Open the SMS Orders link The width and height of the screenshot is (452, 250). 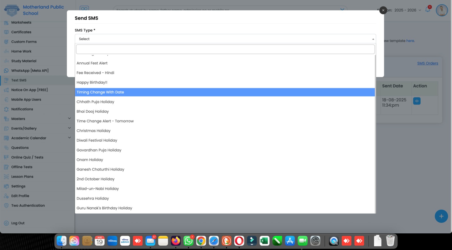point(427,63)
